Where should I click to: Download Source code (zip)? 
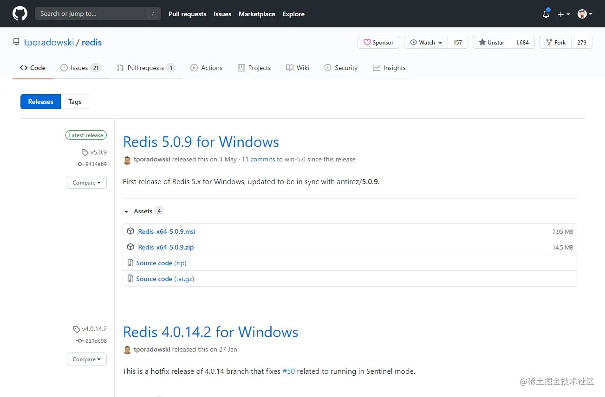coord(161,263)
